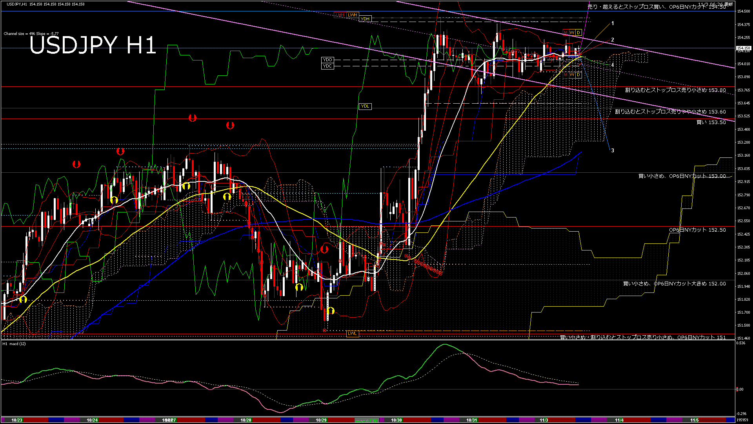Screen dimensions: 753x424
Task: Click the Channel size Slope text
Action: [31, 34]
